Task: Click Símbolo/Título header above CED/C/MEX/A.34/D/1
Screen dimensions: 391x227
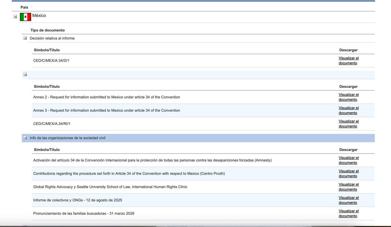Action: tap(47, 50)
